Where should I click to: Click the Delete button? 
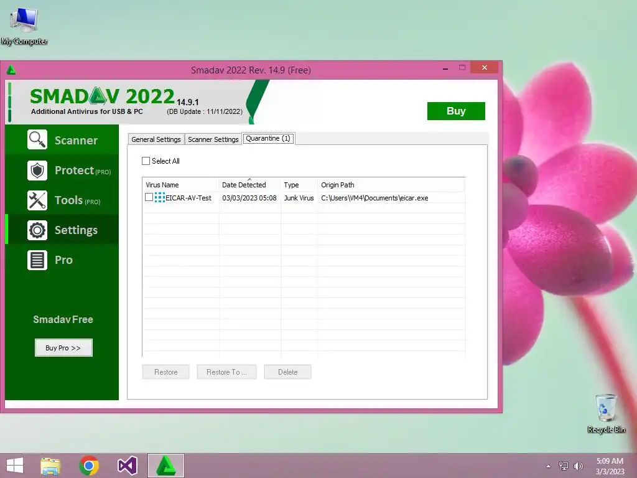point(287,372)
